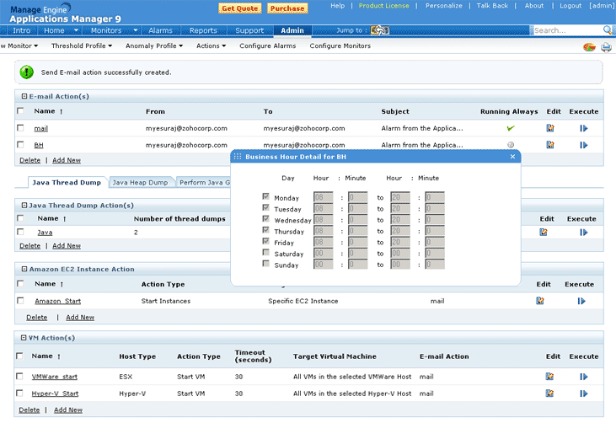The width and height of the screenshot is (616, 423).
Task: Close the Business Hour Detail popup
Action: click(x=512, y=157)
